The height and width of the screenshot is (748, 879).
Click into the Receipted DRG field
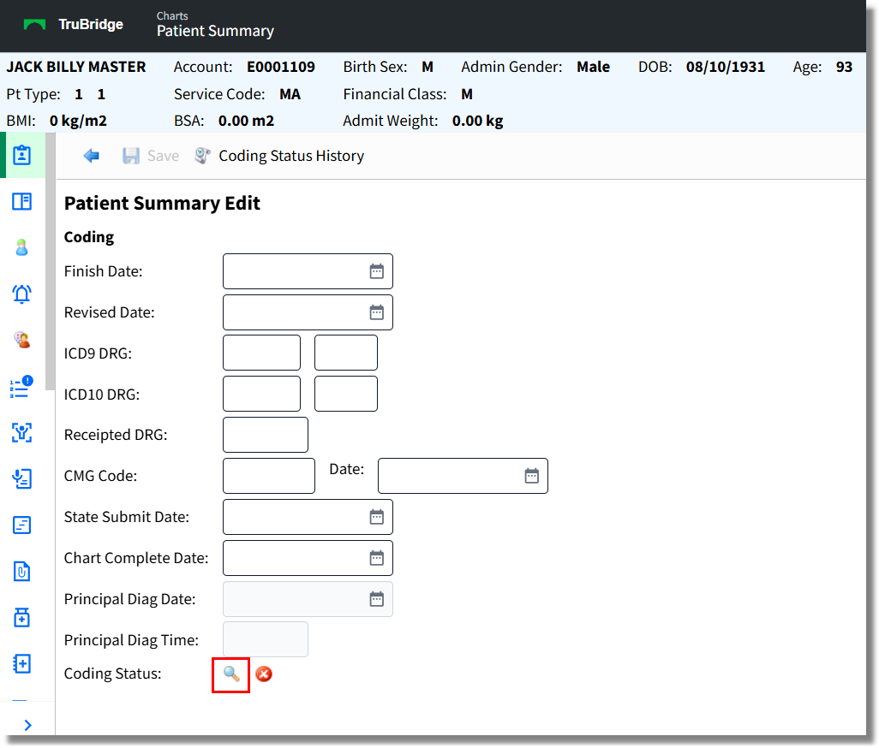pos(266,435)
